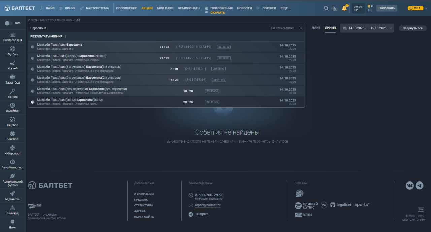Switch to Лайв results tab
431x232 pixels.
(316, 28)
